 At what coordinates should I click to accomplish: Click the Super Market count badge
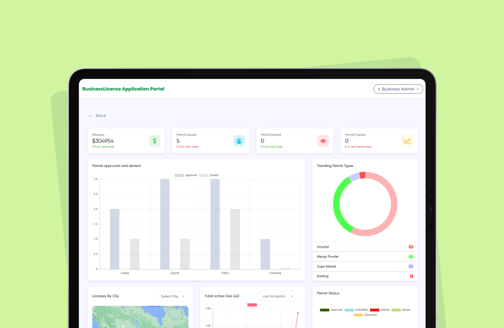(x=411, y=266)
